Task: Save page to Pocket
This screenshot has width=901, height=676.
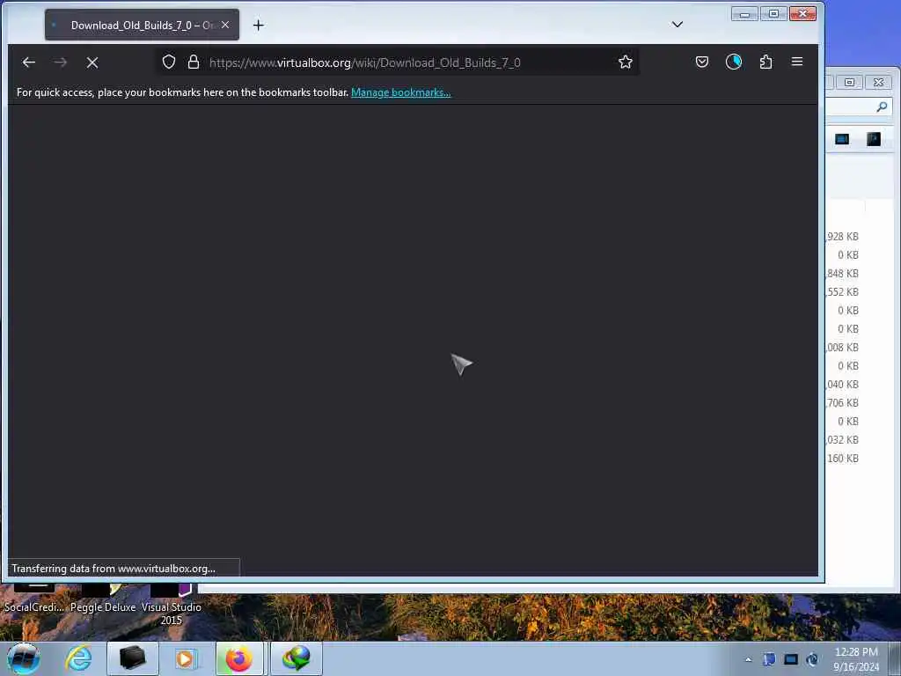Action: tap(701, 62)
